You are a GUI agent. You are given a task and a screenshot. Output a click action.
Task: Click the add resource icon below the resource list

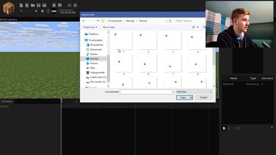point(224,128)
